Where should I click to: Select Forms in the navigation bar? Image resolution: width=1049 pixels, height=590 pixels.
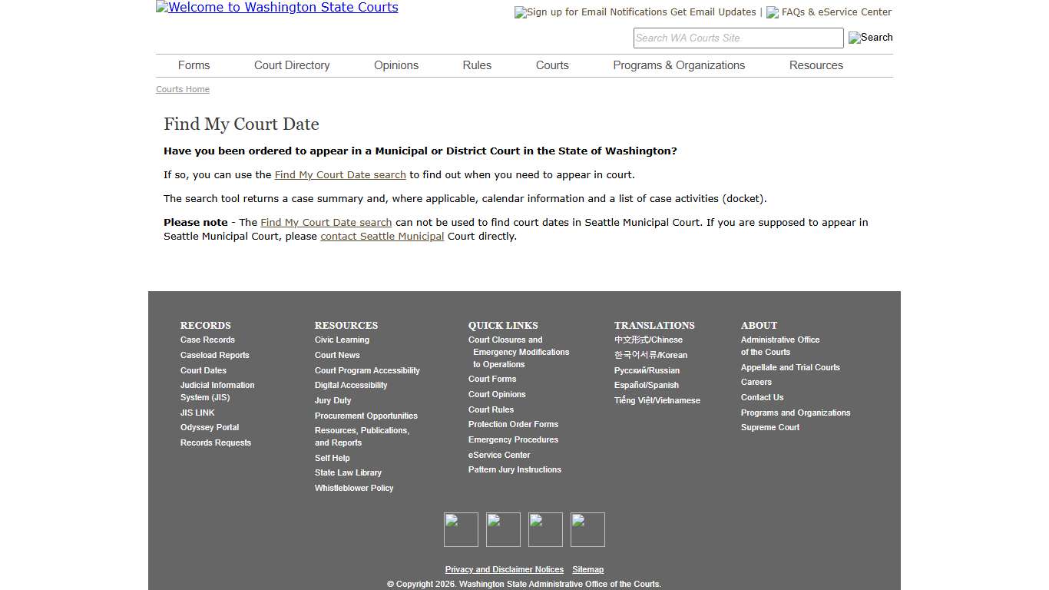[x=194, y=65]
